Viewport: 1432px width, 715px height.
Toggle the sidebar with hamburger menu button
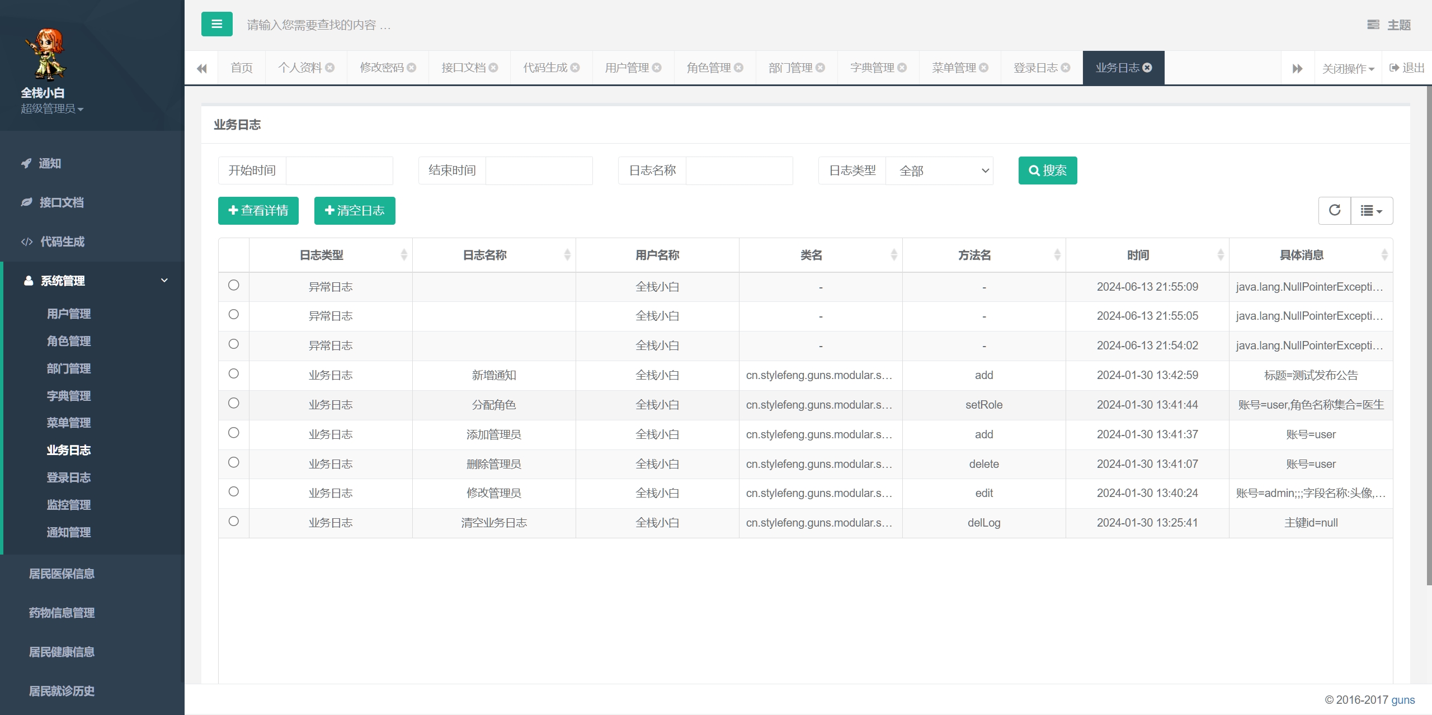[216, 24]
